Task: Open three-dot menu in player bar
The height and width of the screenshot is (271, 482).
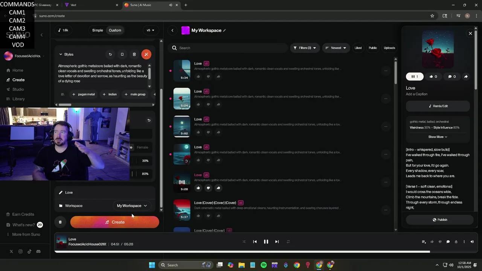Action: pos(464,242)
